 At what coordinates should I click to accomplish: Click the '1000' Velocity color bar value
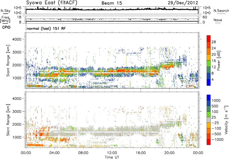pos(216,100)
